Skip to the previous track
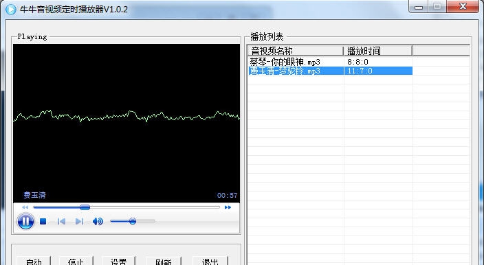 (61, 222)
